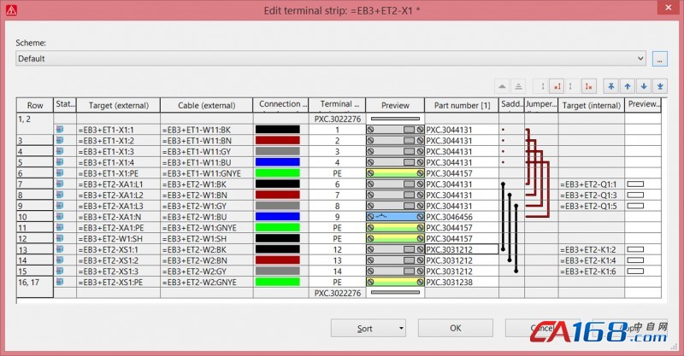Select row header 10

[35, 217]
